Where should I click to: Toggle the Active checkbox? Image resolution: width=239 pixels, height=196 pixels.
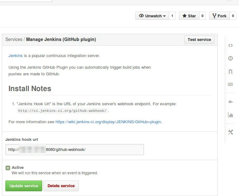8,168
